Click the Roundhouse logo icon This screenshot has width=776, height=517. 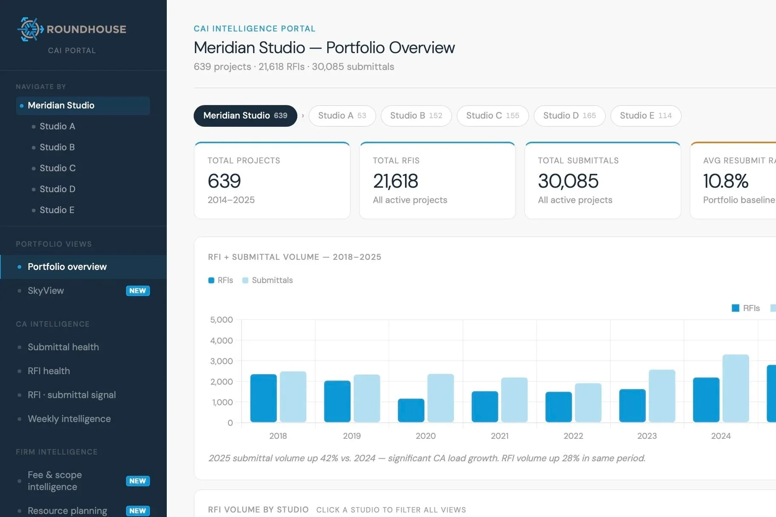pos(30,29)
